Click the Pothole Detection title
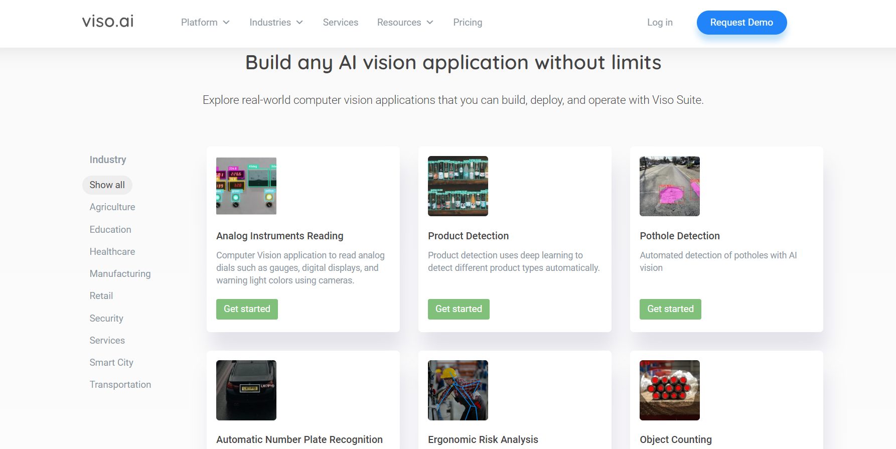The height and width of the screenshot is (449, 896). point(680,236)
